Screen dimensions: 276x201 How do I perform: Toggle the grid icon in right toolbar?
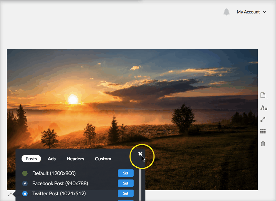click(x=263, y=131)
